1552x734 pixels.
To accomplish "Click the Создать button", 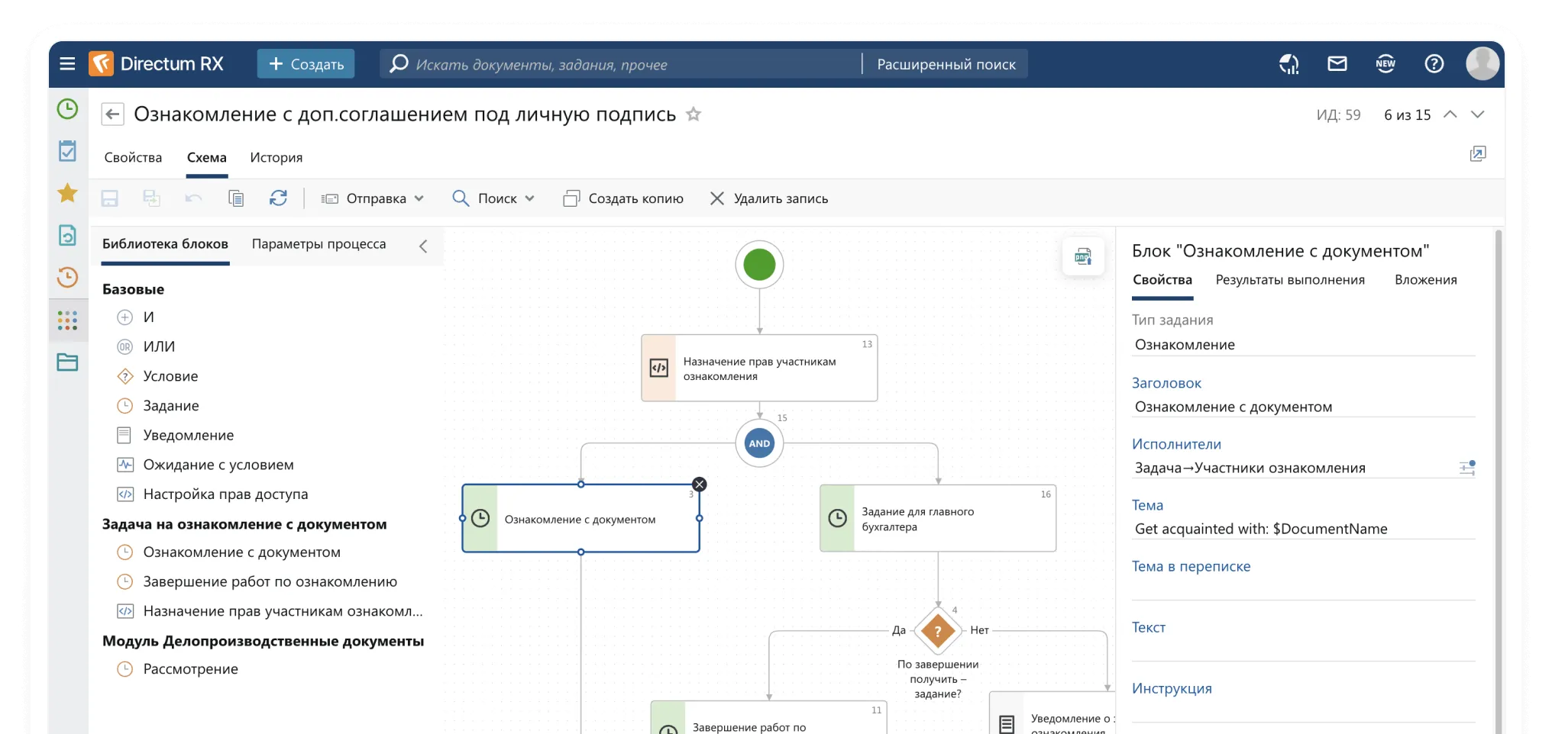I will pyautogui.click(x=306, y=64).
